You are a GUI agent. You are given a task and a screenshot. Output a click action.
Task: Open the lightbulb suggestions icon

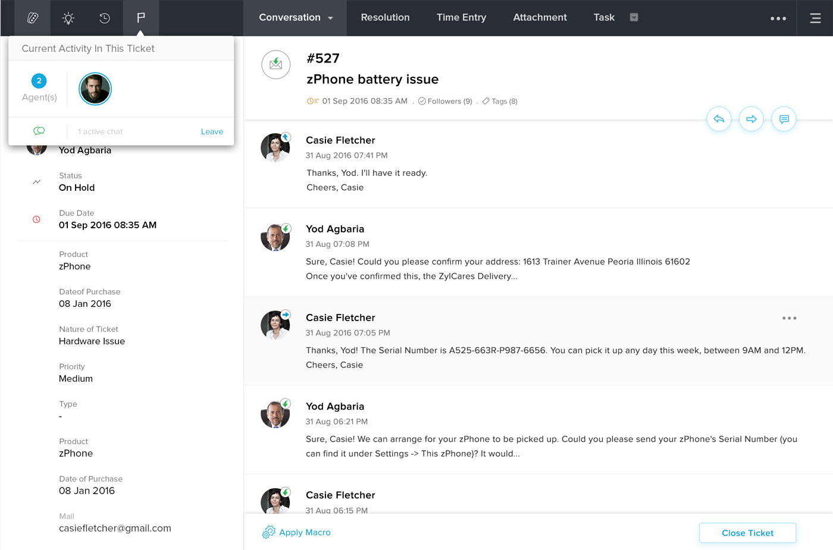[68, 18]
